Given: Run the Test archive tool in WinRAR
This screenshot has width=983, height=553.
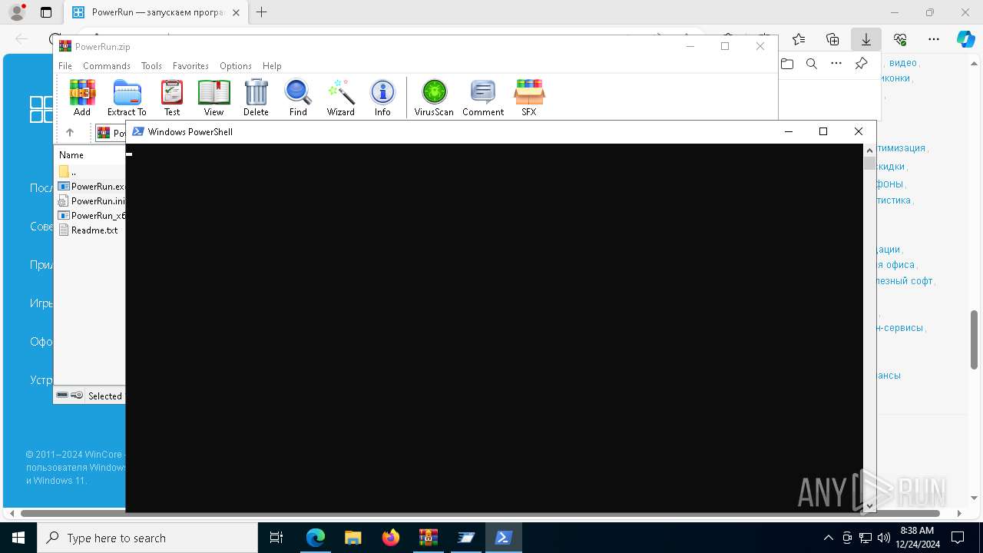Looking at the screenshot, I should click(x=172, y=98).
